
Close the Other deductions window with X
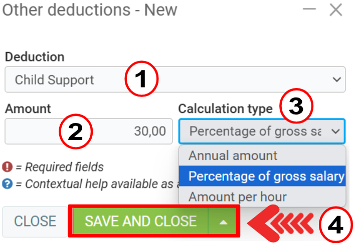click(x=336, y=9)
